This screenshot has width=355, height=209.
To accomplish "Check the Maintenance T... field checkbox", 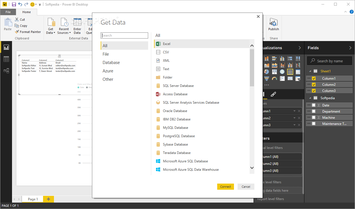I will 314,124.
